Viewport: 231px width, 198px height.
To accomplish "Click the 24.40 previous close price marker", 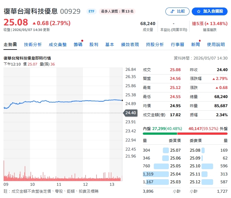I will coord(130,113).
